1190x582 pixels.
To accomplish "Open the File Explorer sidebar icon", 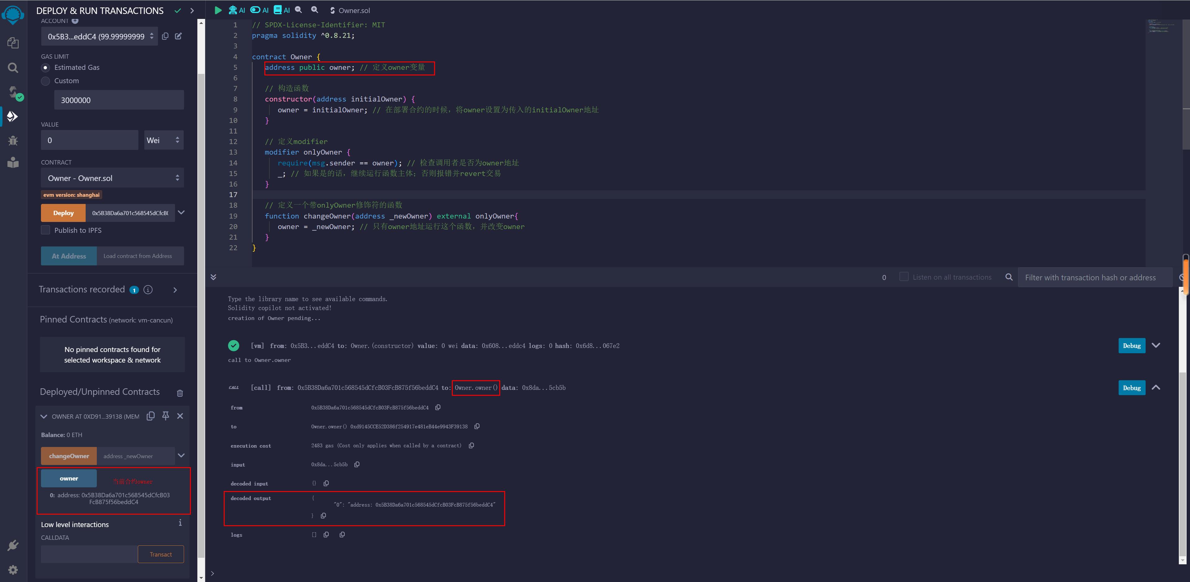I will point(13,43).
